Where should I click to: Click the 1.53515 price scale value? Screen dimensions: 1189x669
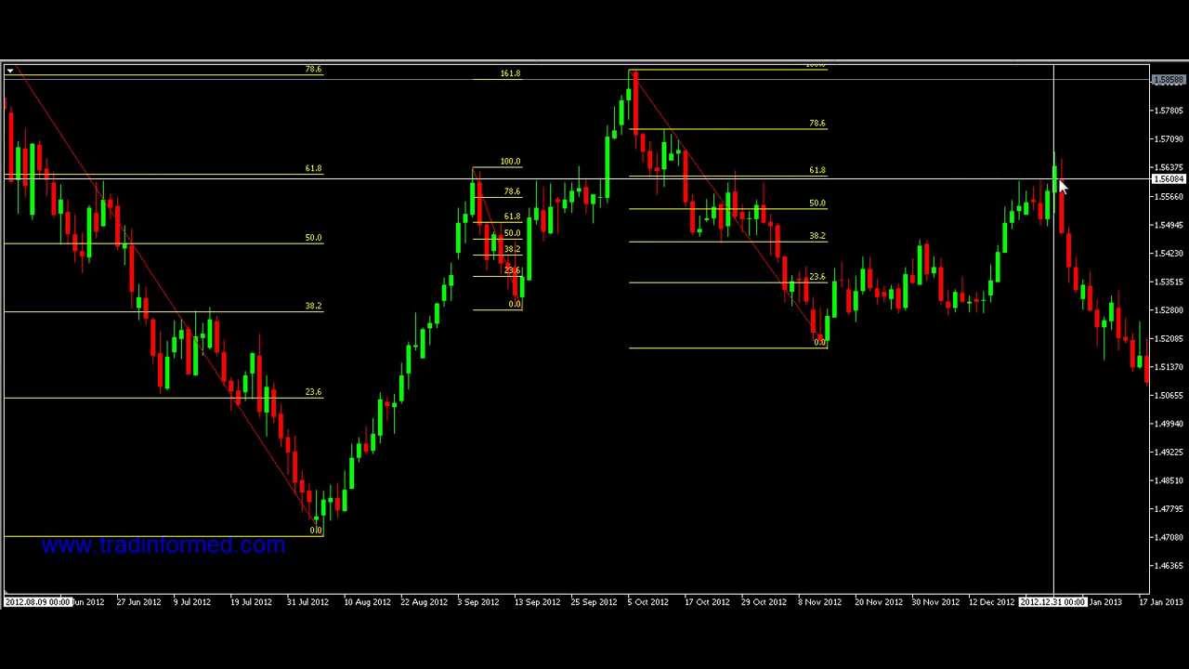(x=1169, y=282)
